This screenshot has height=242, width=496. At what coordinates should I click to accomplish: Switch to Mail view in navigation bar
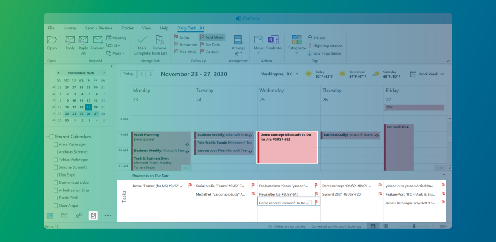pos(64,216)
